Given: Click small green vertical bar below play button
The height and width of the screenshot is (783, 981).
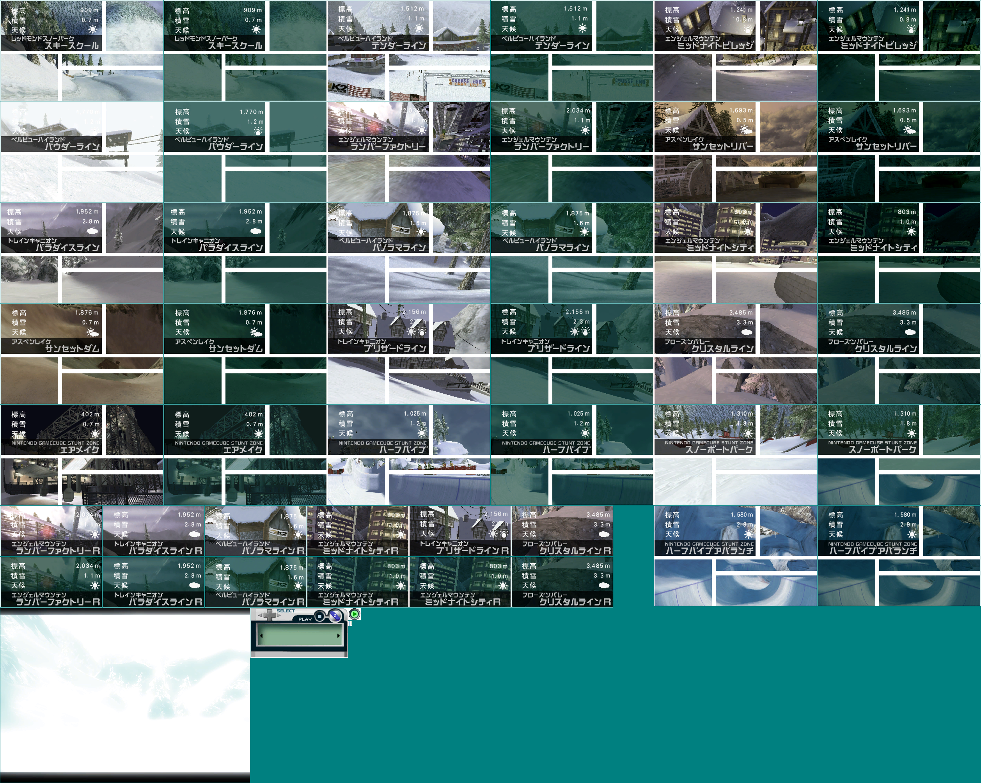Looking at the screenshot, I should pyautogui.click(x=351, y=624).
